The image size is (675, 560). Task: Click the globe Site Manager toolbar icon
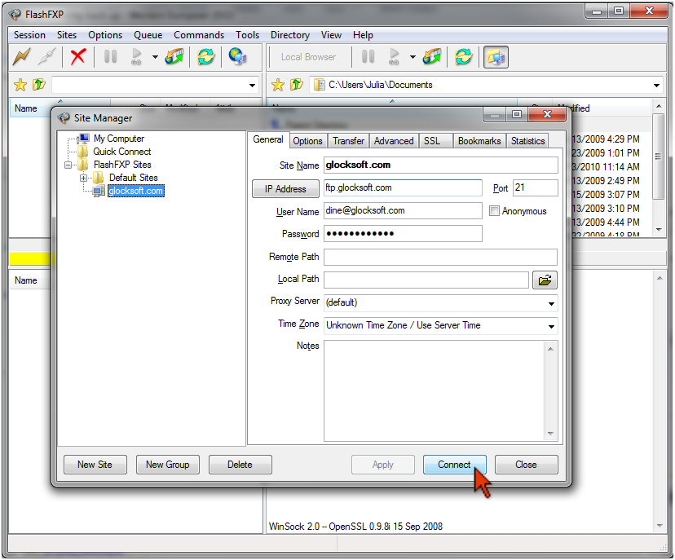pos(237,57)
